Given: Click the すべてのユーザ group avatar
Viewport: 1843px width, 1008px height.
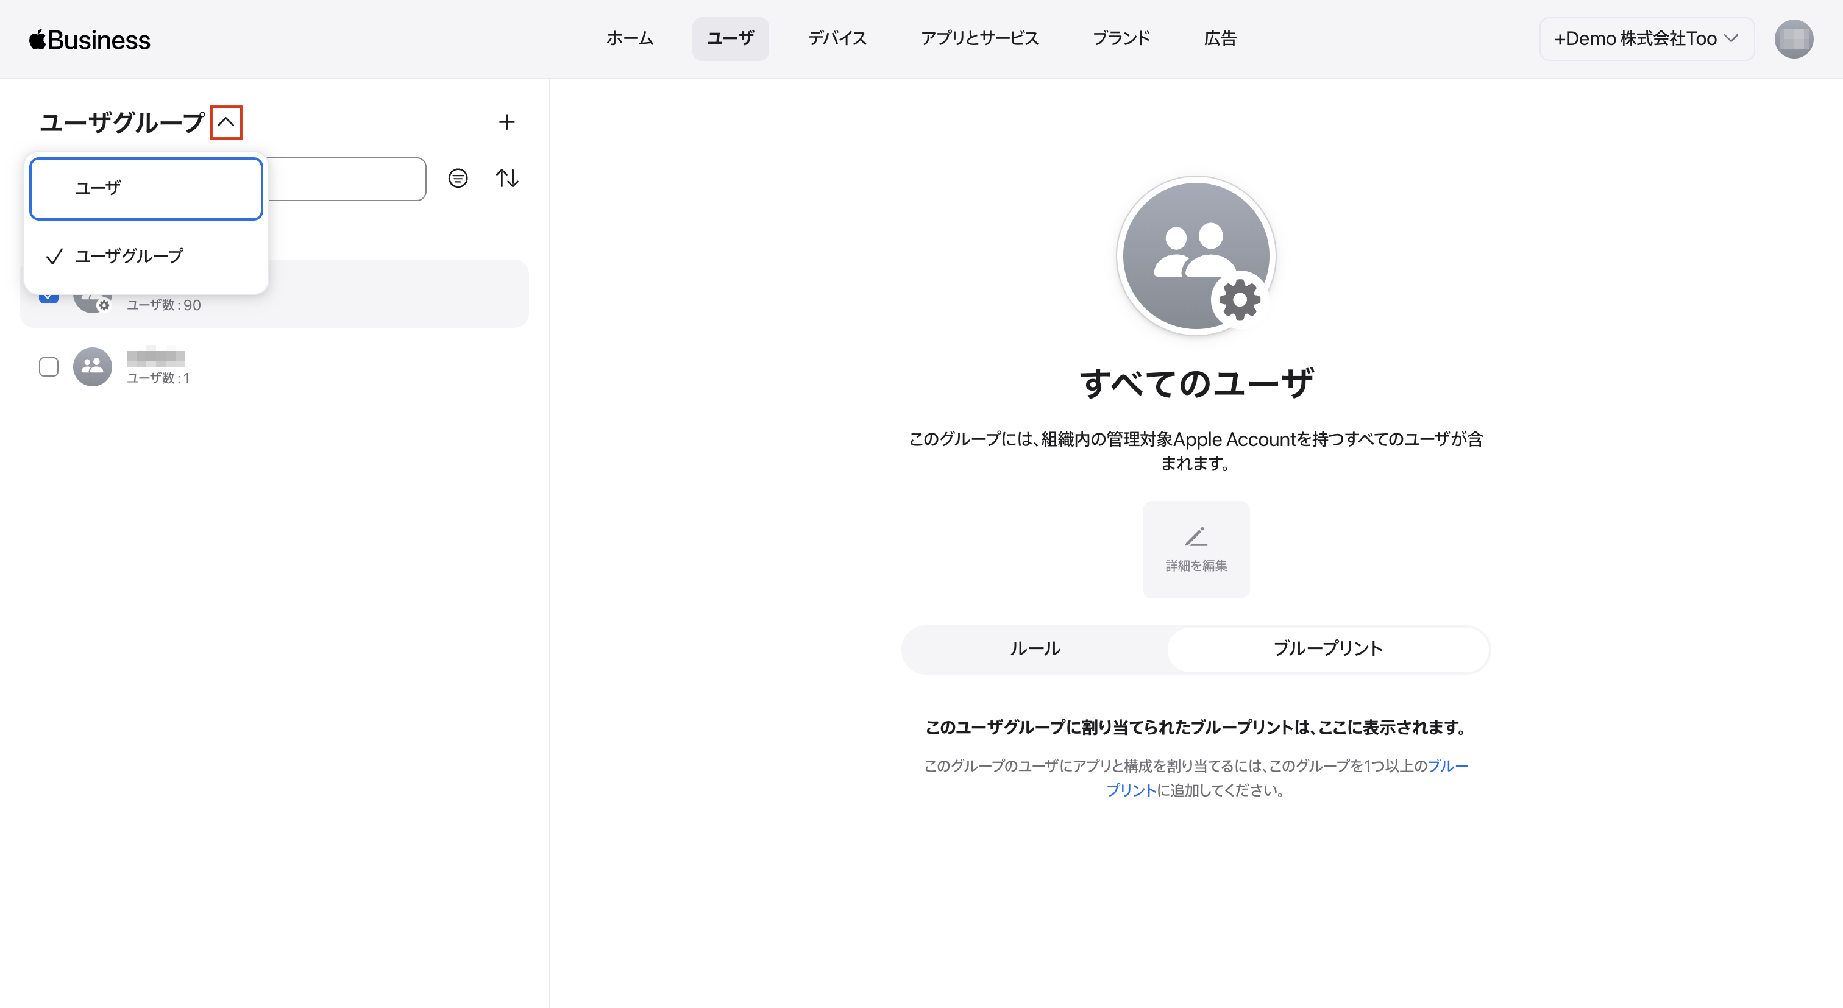Looking at the screenshot, I should 1196,255.
